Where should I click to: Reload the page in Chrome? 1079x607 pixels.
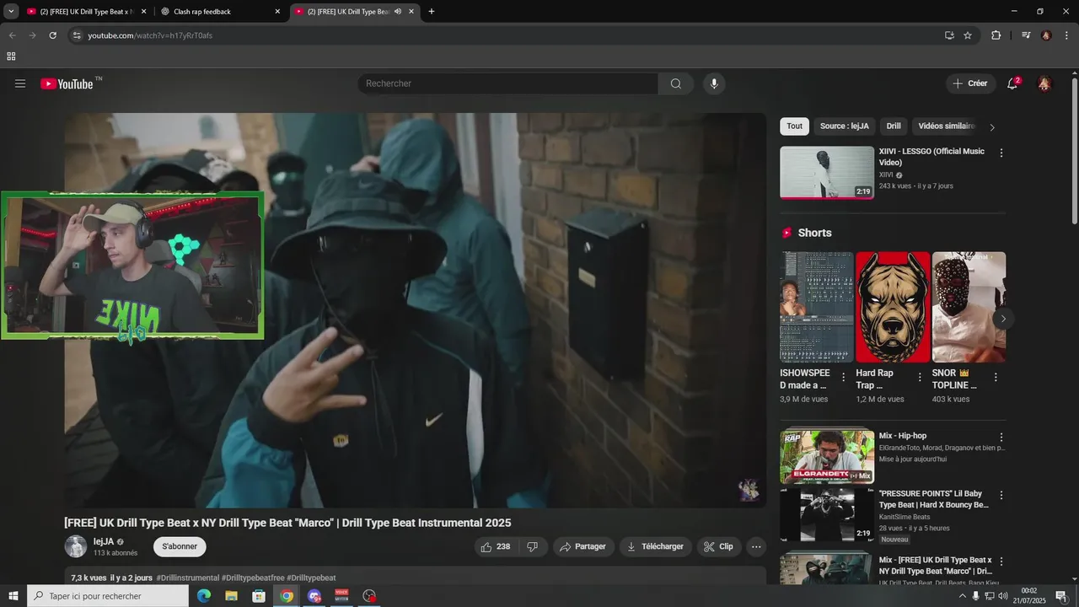click(x=52, y=35)
